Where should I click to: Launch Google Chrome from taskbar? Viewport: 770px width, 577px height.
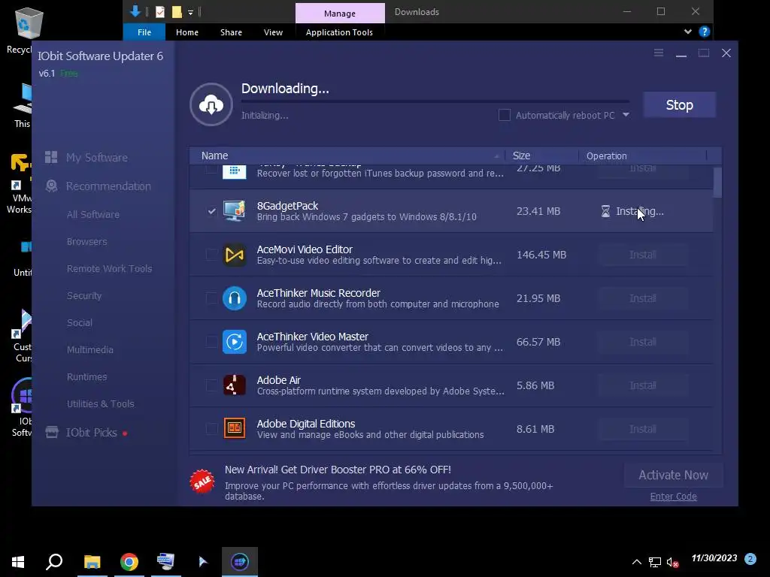tap(129, 562)
